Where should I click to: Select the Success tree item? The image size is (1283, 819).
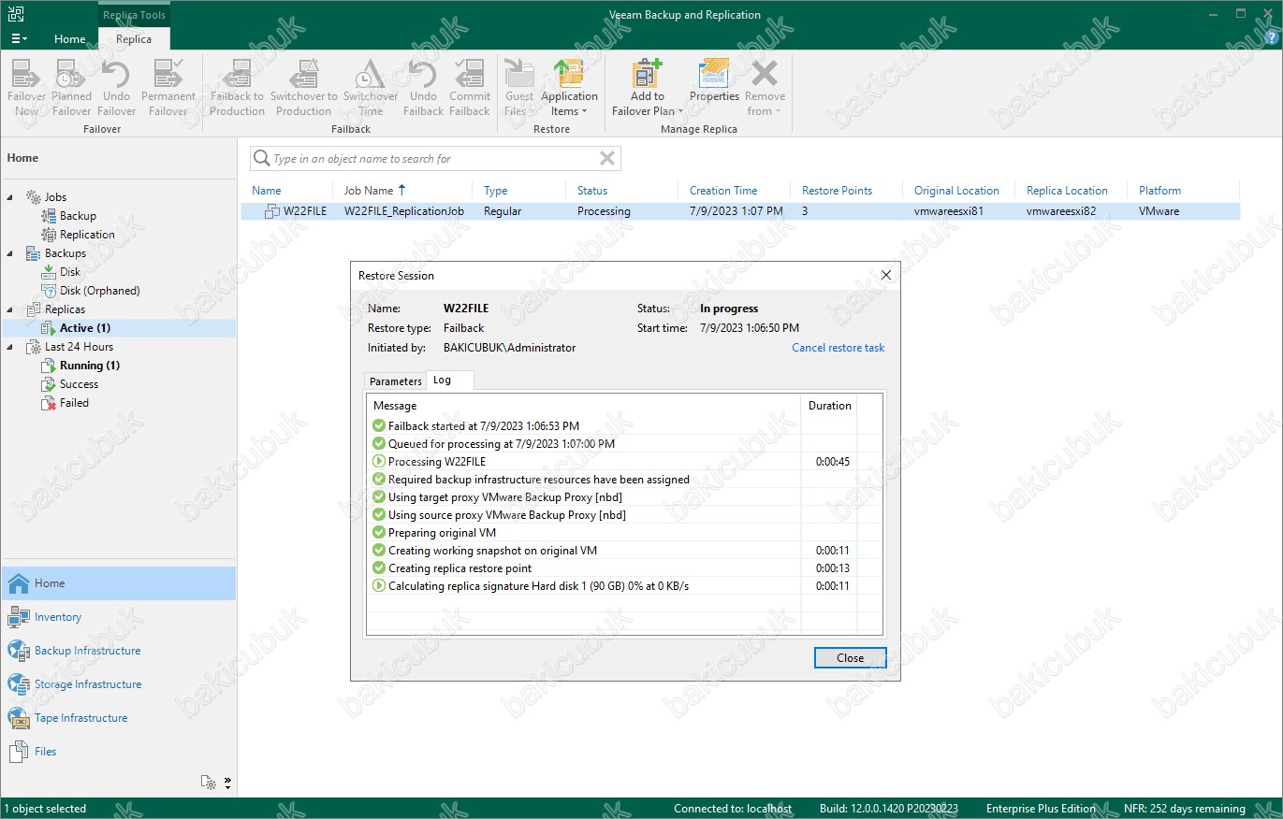(79, 384)
